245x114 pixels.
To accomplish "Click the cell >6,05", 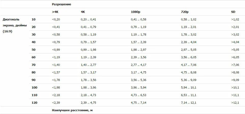I will (235, 57).
